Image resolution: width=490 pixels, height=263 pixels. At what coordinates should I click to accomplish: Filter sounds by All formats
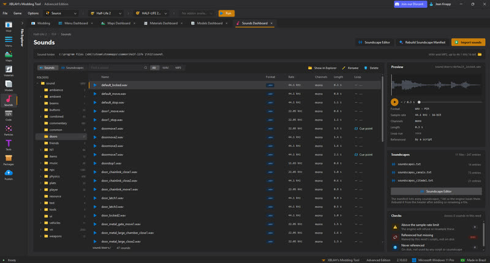[x=154, y=68]
